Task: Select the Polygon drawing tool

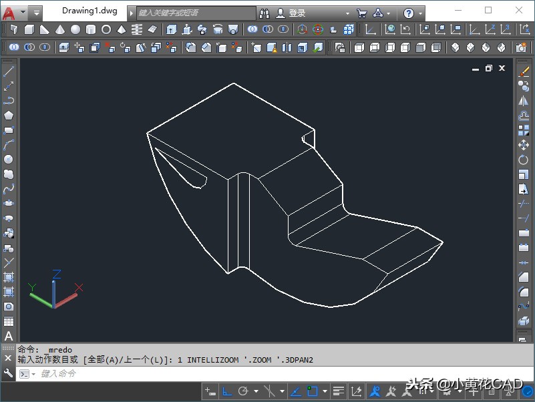Action: pyautogui.click(x=9, y=116)
